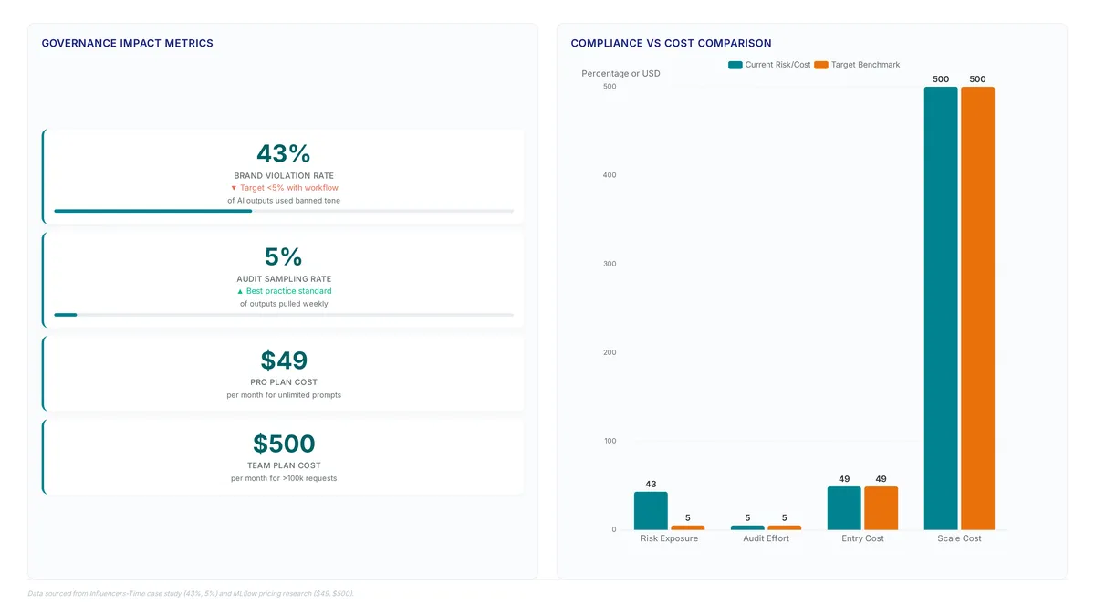Click 'per month for unlimited prompts' text

tap(284, 395)
